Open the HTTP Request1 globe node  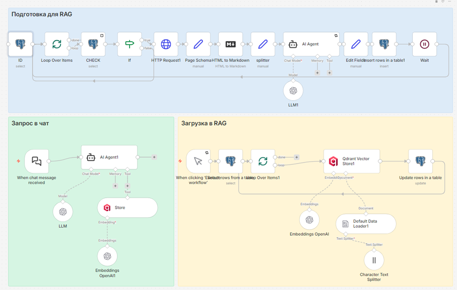tap(166, 44)
